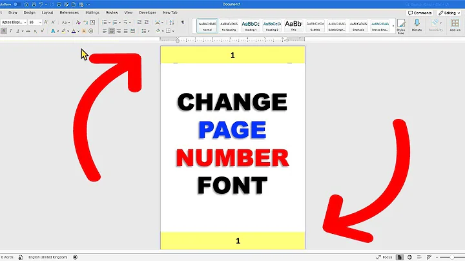
Task: Toggle Show paragraph marks pilcrow
Action: coord(183,22)
